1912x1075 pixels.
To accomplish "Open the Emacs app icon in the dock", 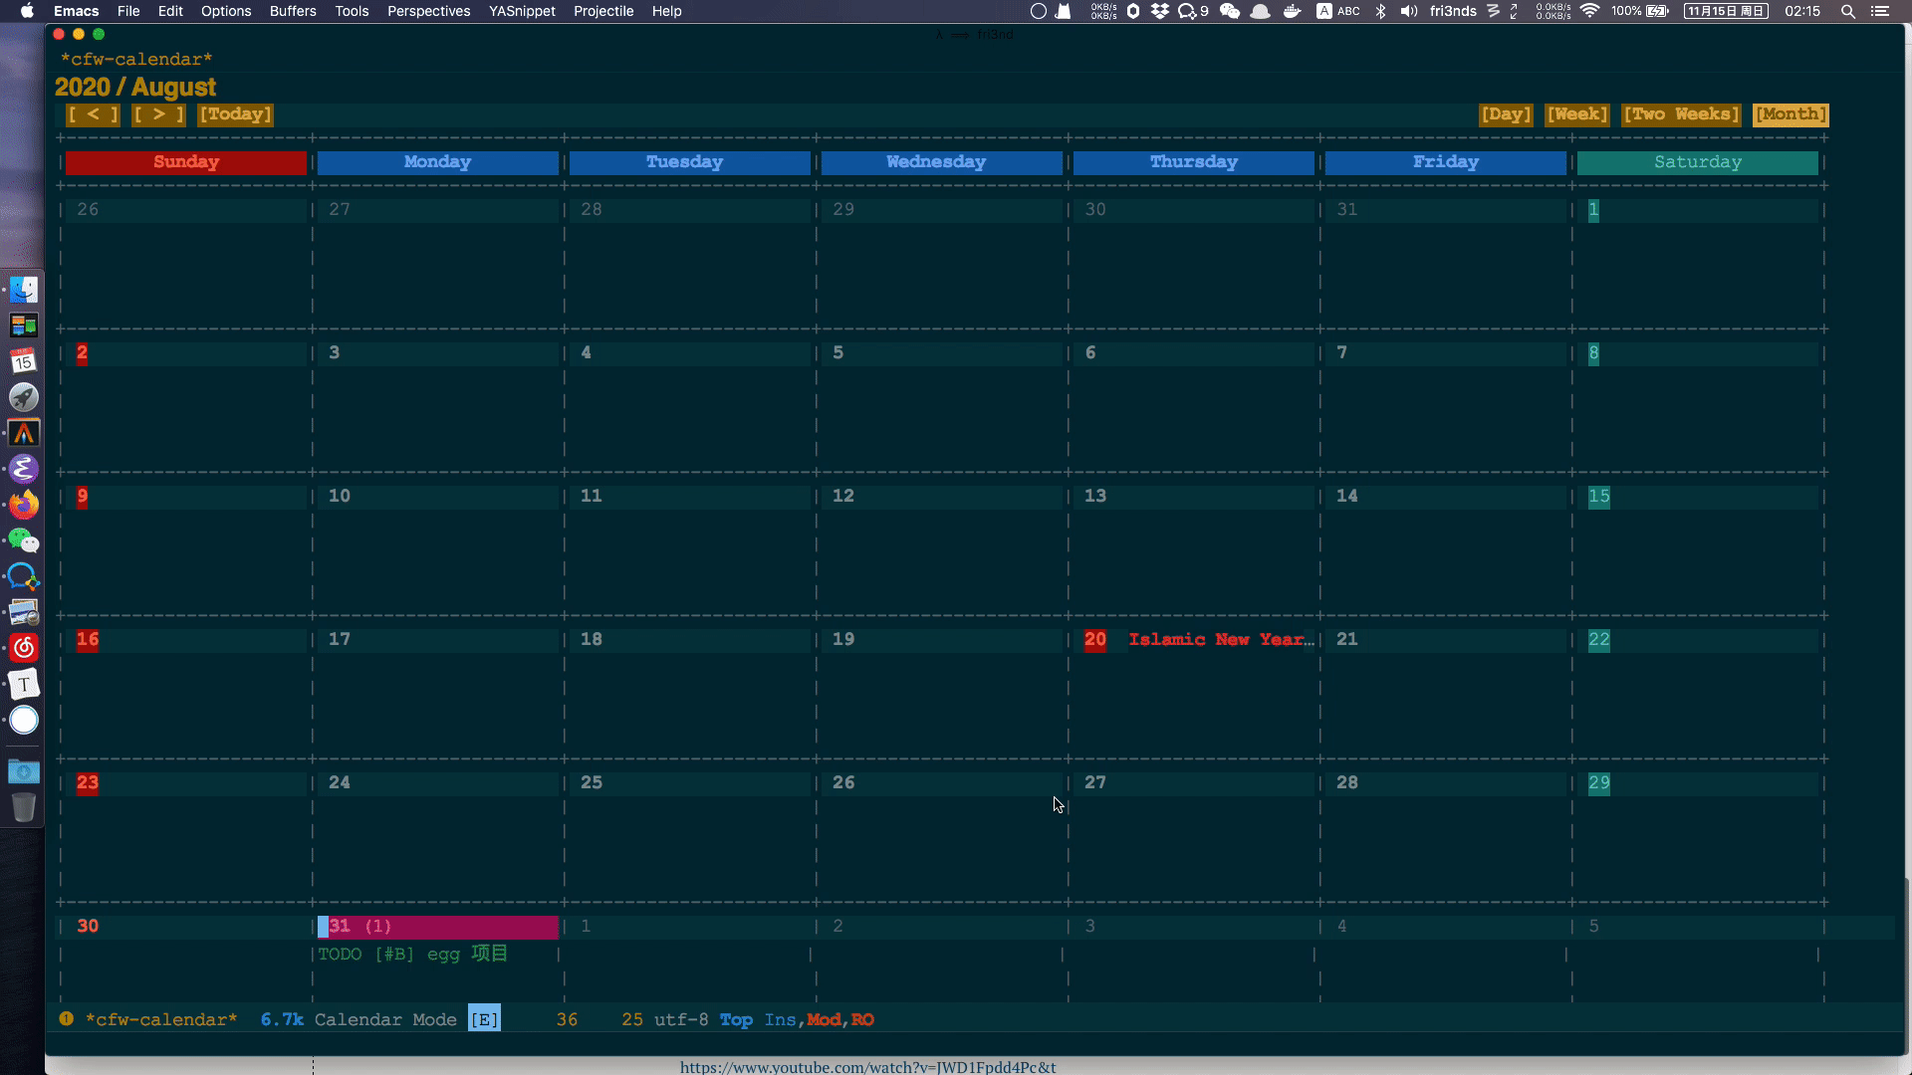I will [24, 469].
